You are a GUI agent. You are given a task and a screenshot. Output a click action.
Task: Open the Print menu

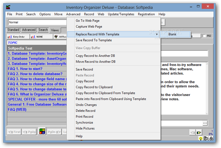coord(19,14)
